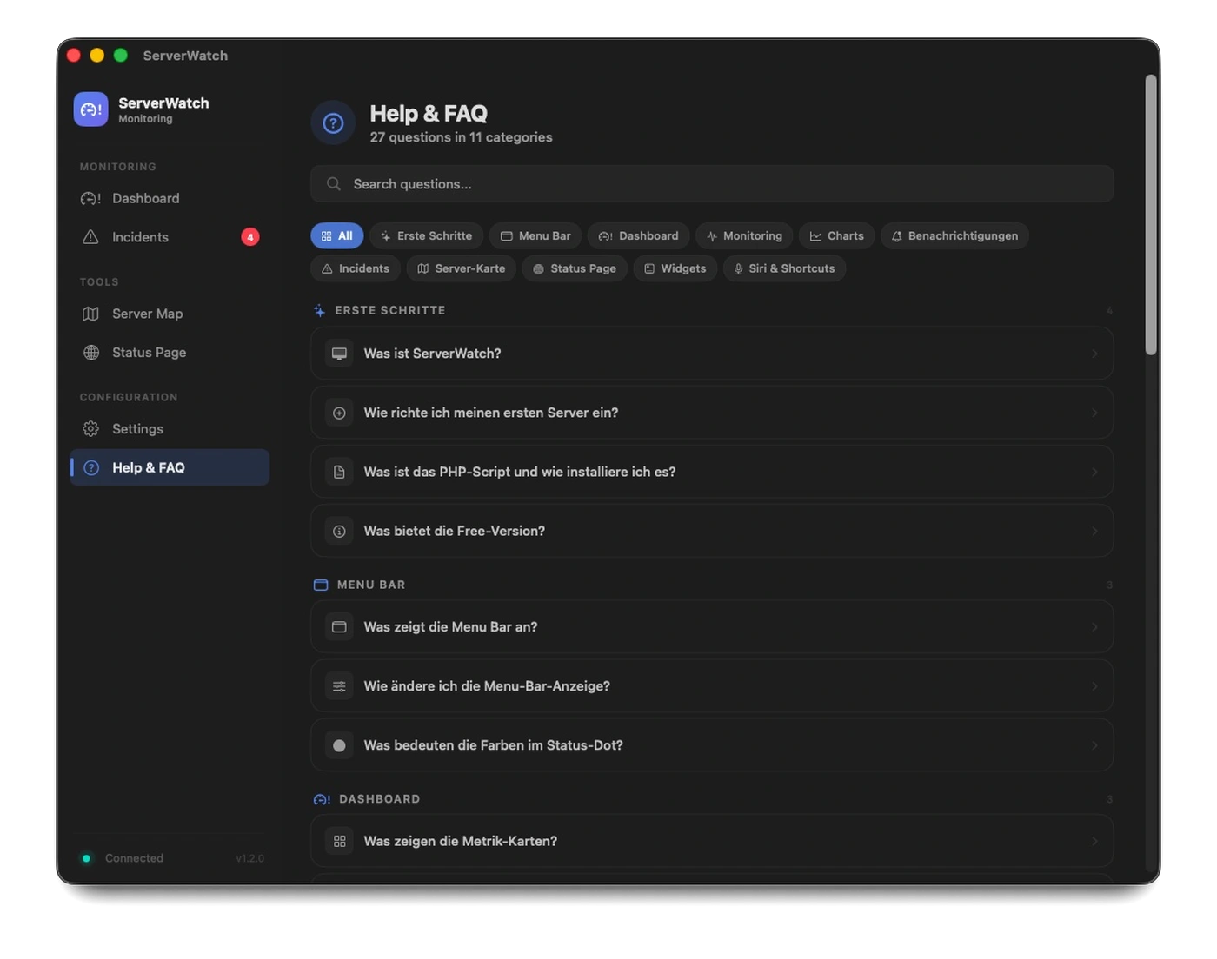Viewport: 1217px width, 959px height.
Task: Click the ServerWatch app logo in the sidebar
Action: tap(90, 109)
